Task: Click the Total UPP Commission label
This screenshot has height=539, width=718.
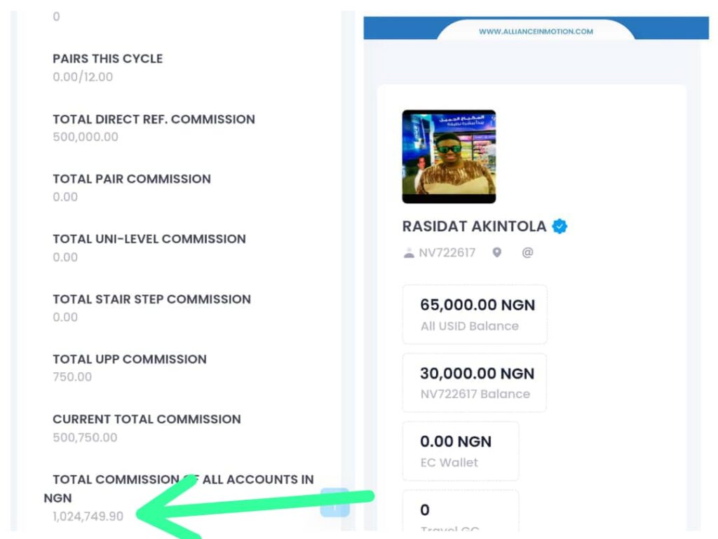Action: 130,359
